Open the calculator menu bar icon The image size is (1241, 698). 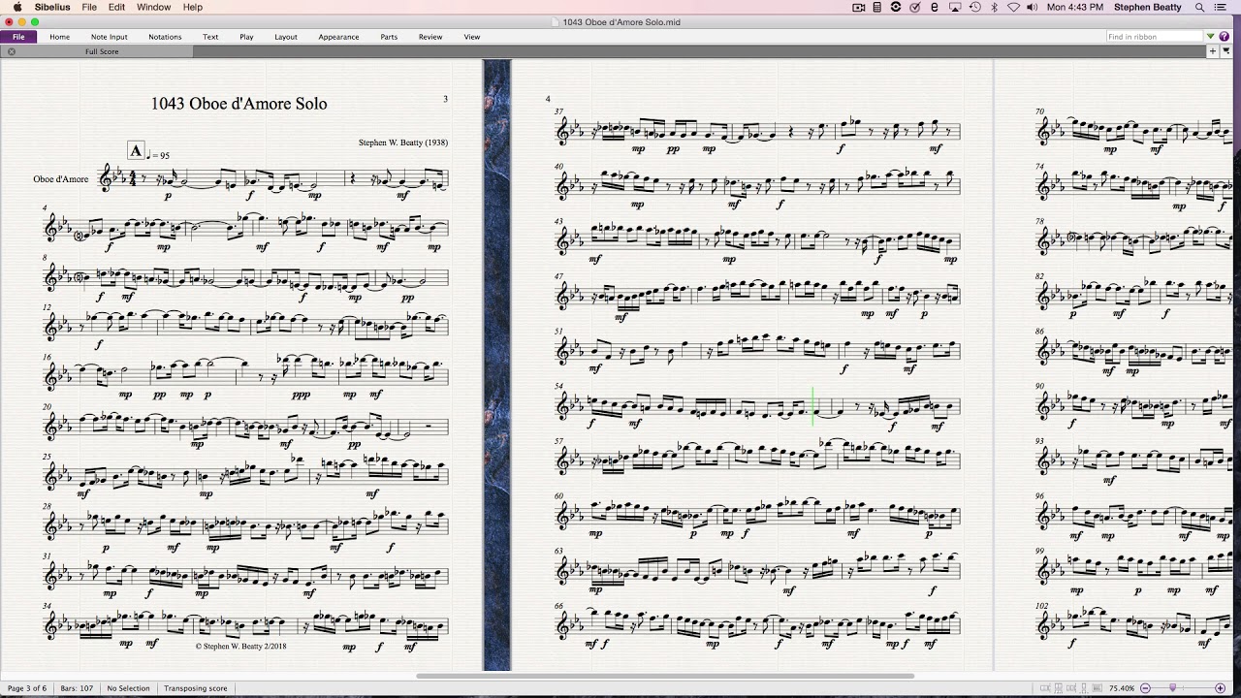877,7
